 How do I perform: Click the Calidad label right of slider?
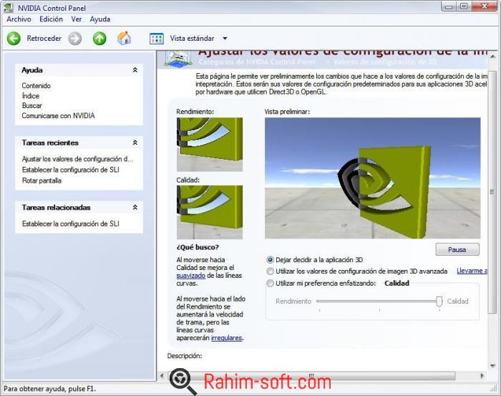[457, 301]
